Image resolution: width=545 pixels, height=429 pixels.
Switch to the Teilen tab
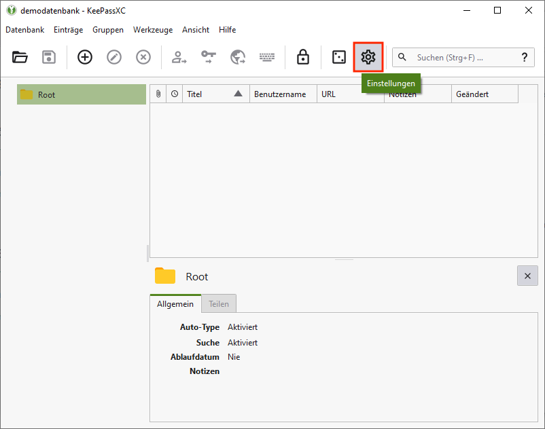click(218, 304)
